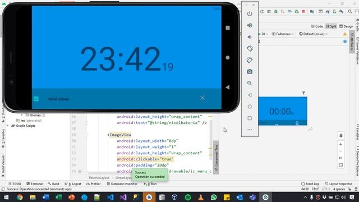Tap the phone's on-screen recent apps square

tap(228, 27)
